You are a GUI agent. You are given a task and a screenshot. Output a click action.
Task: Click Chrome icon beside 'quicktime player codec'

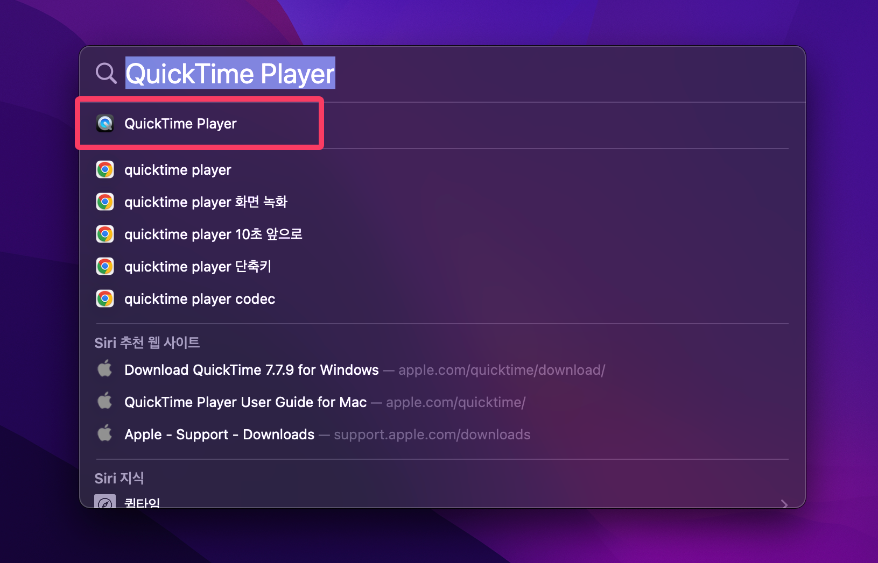tap(105, 299)
